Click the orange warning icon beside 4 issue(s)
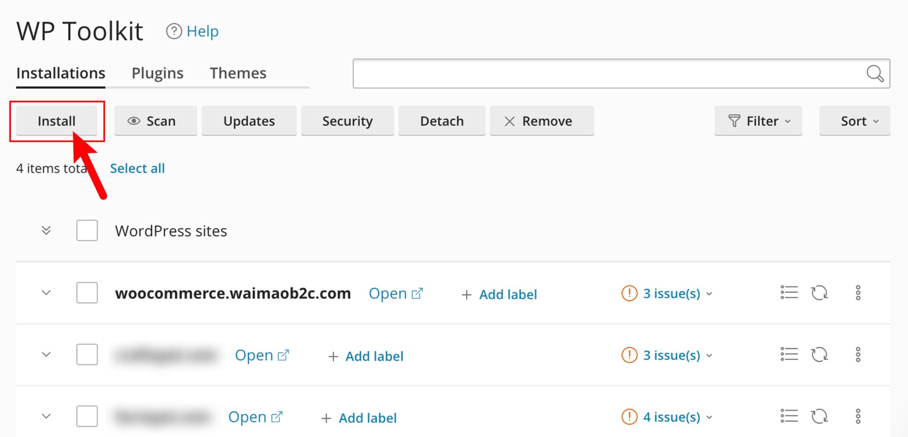 [629, 417]
